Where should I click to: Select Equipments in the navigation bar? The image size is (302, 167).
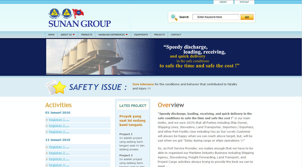(x=141, y=35)
